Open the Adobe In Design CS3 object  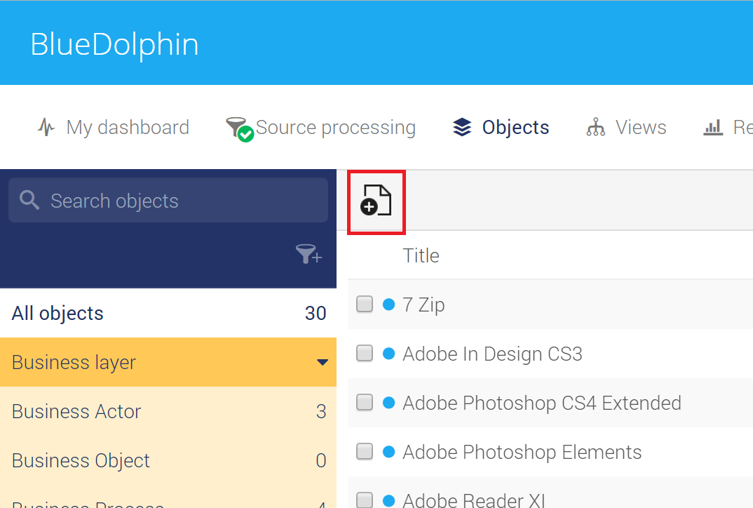pyautogui.click(x=492, y=354)
